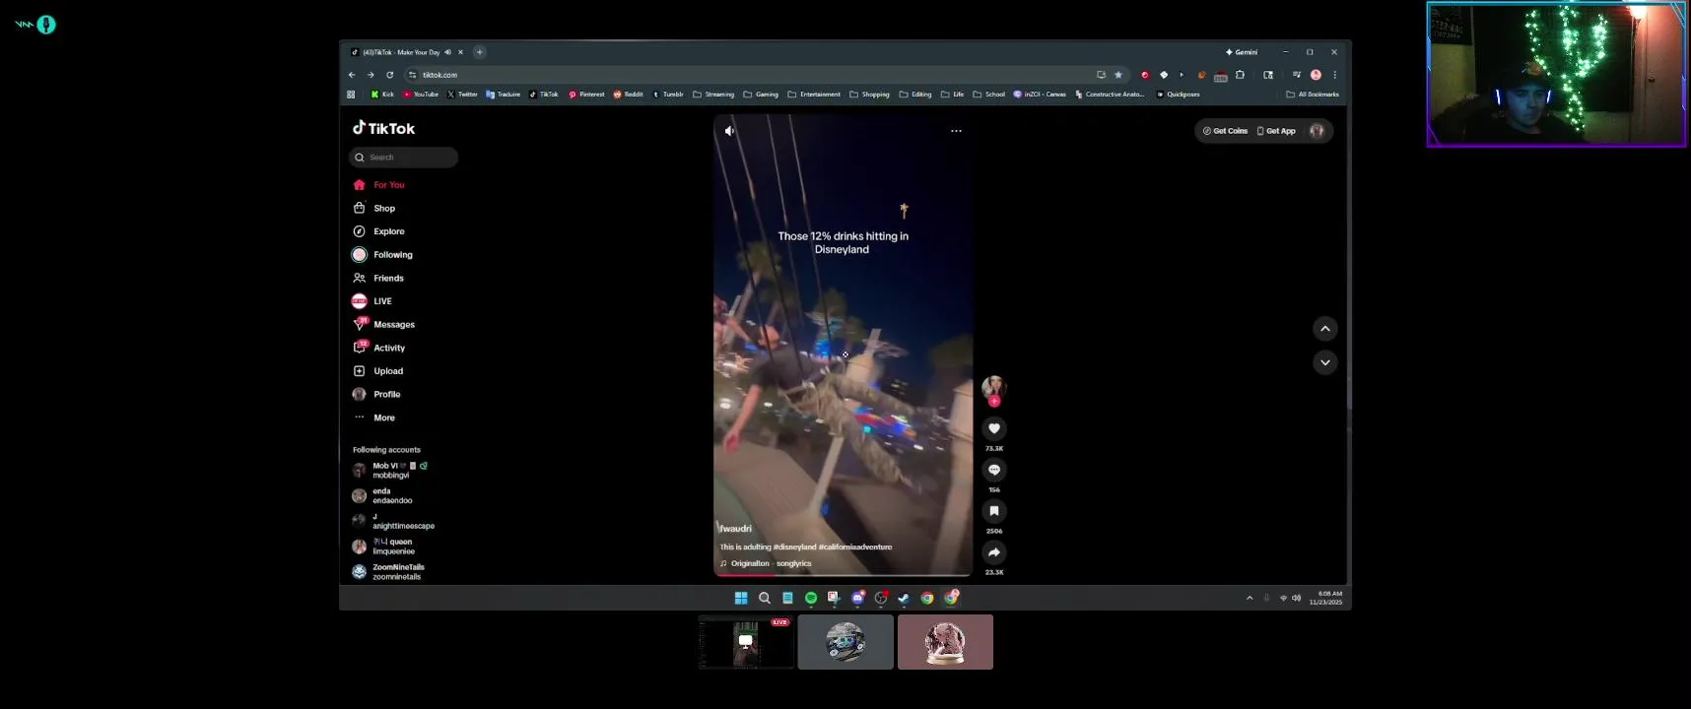Open the Windows Start menu
The width and height of the screenshot is (1691, 709).
click(741, 598)
